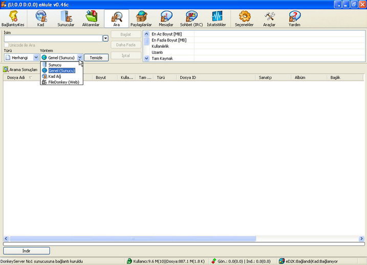The image size is (367, 265).
Task: Toggle the Unicode ile Ara checkbox
Action: coord(6,45)
